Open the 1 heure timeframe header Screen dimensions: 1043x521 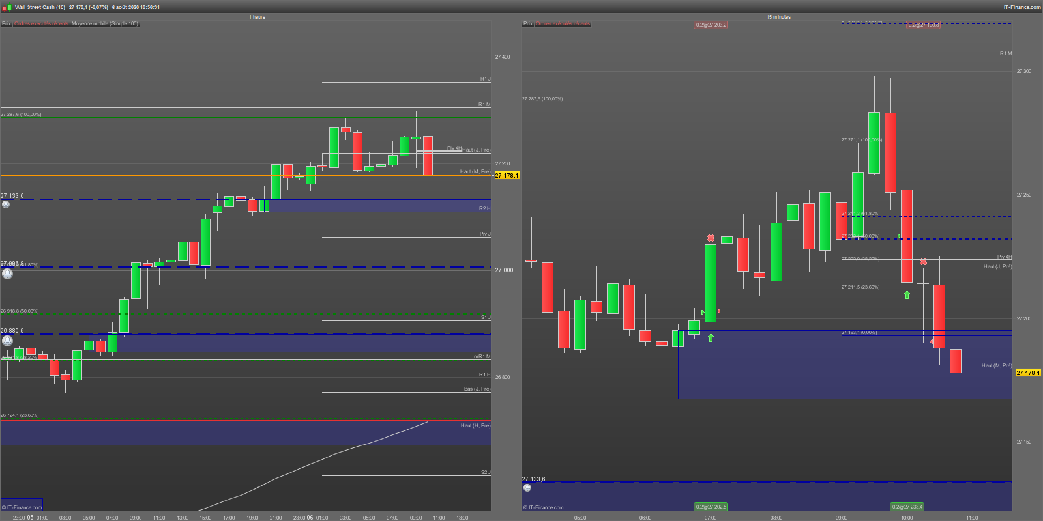coord(257,17)
